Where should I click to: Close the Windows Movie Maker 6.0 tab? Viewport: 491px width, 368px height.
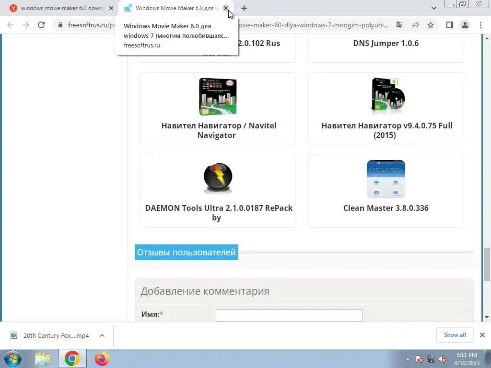point(225,8)
